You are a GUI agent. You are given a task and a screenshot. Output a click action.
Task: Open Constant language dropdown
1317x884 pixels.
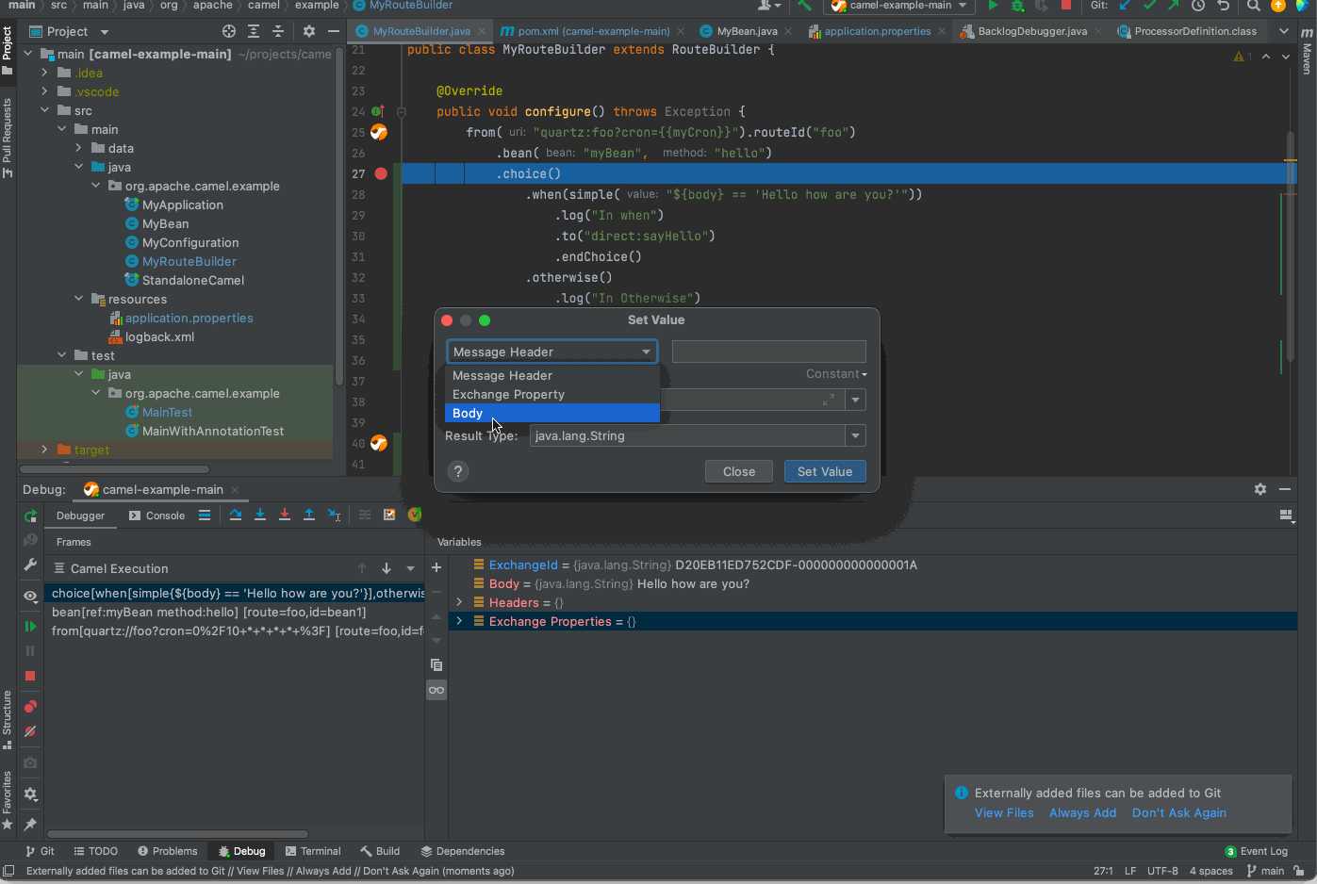click(x=836, y=374)
